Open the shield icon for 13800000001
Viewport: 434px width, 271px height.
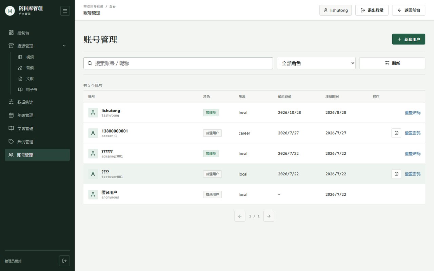click(396, 133)
